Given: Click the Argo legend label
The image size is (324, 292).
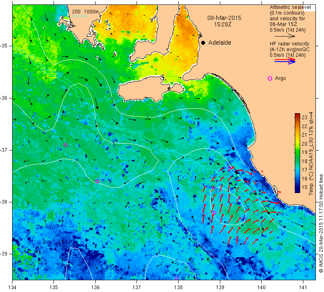Looking at the screenshot, I should tap(280, 78).
